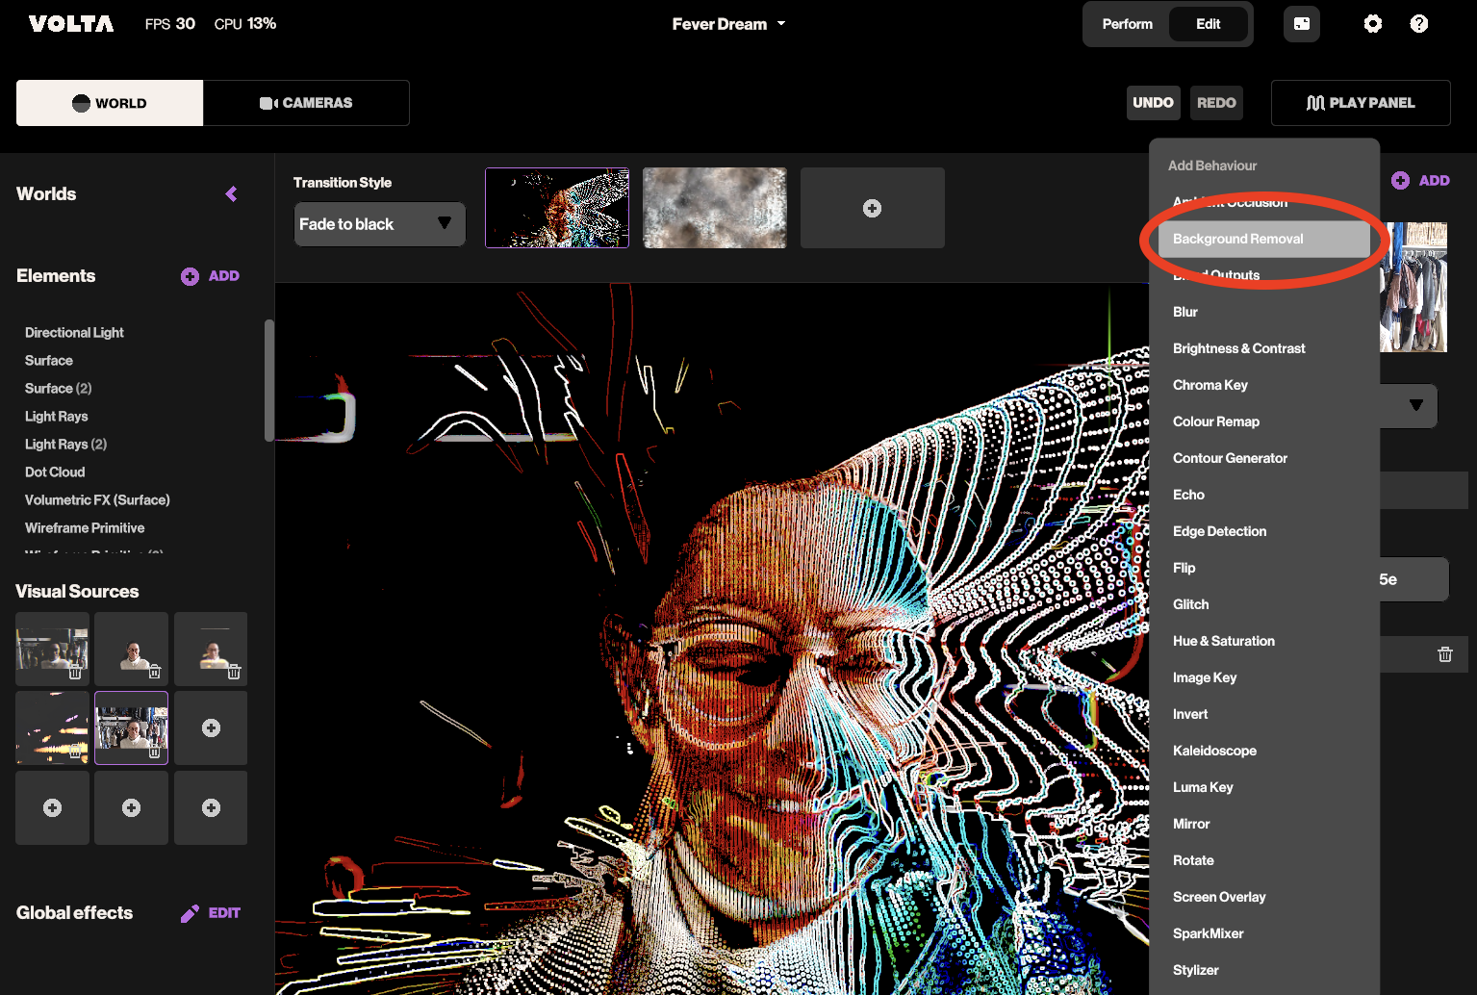The width and height of the screenshot is (1477, 995).
Task: Delete the selected visual source via trash icon
Action: pyautogui.click(x=155, y=752)
